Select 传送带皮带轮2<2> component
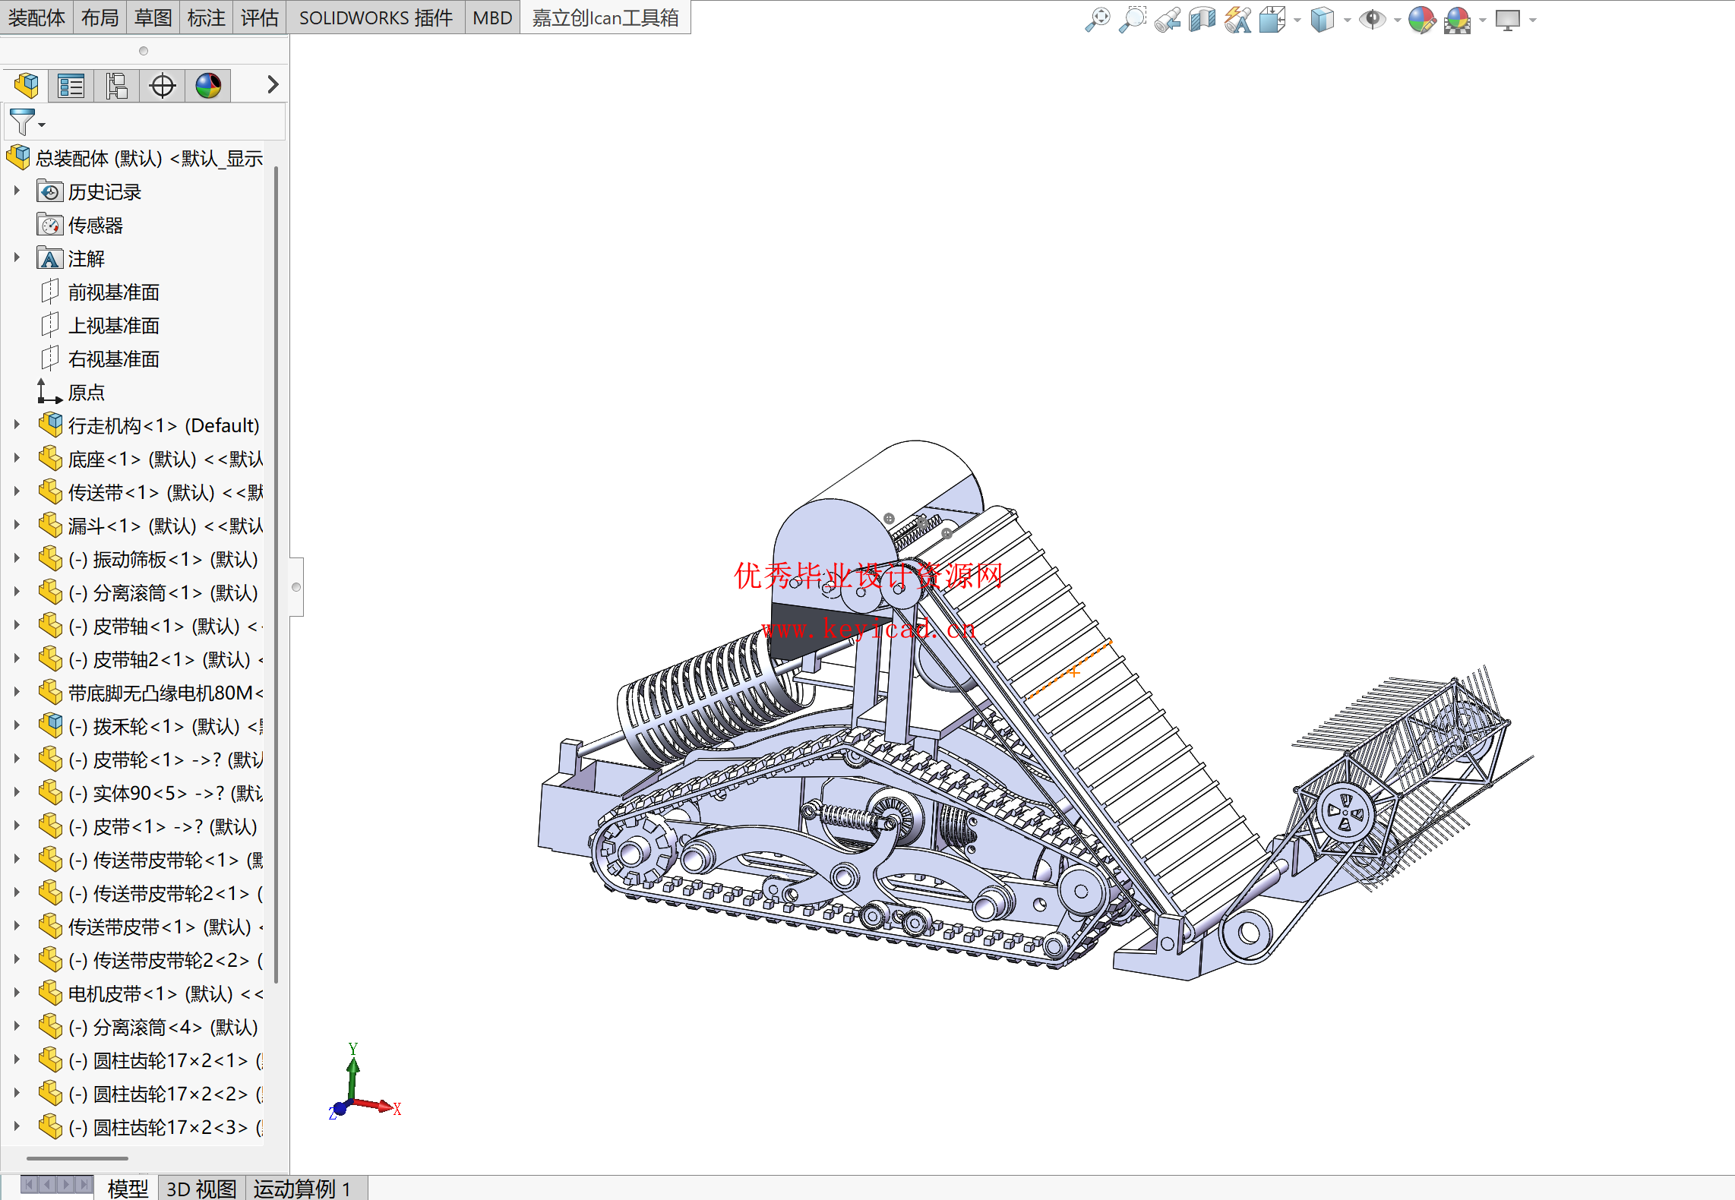1735x1200 pixels. point(150,961)
